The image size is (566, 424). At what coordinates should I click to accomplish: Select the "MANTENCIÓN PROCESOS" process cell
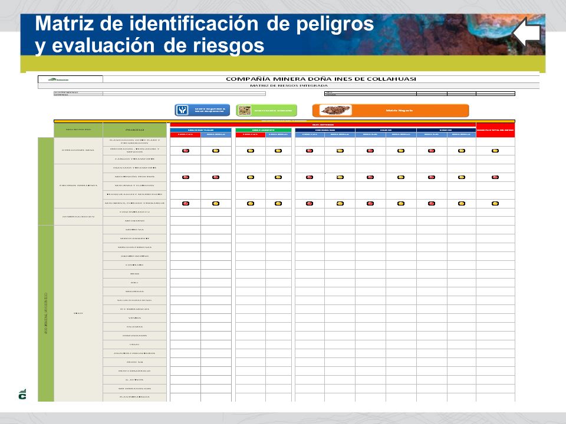[x=134, y=177]
